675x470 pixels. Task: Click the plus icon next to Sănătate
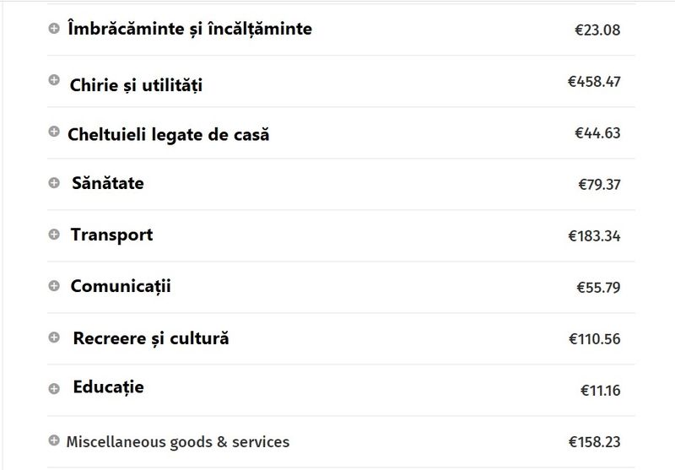pyautogui.click(x=54, y=183)
